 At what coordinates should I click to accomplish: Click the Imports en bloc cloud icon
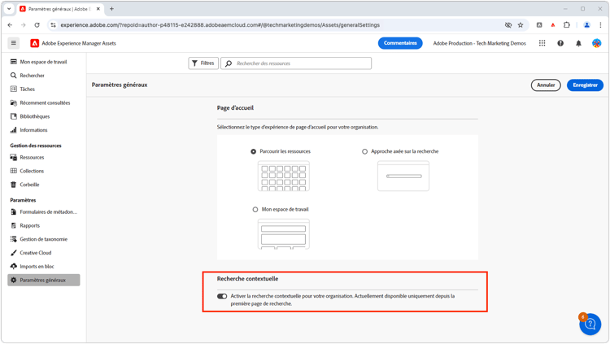tap(14, 266)
